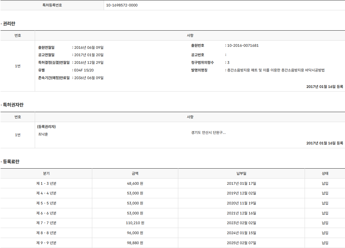
Task: Click the patent registration number 10-1698572-0000
Action: pos(122,5)
